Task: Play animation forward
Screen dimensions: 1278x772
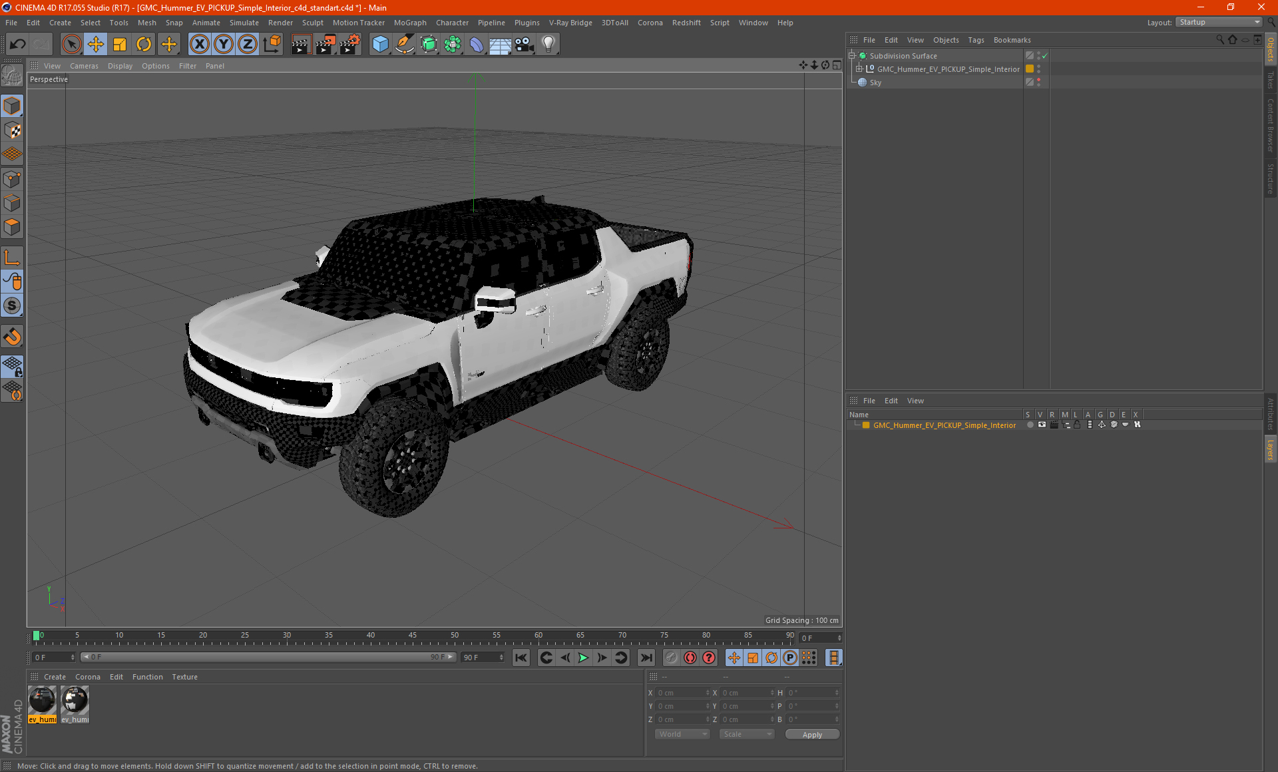Action: (x=583, y=658)
